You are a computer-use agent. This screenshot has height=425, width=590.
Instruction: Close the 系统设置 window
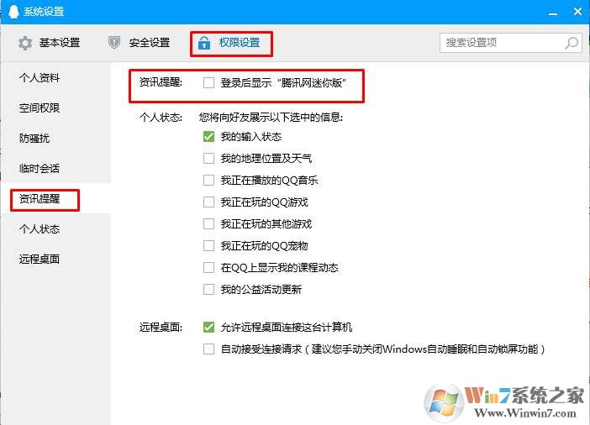click(577, 12)
